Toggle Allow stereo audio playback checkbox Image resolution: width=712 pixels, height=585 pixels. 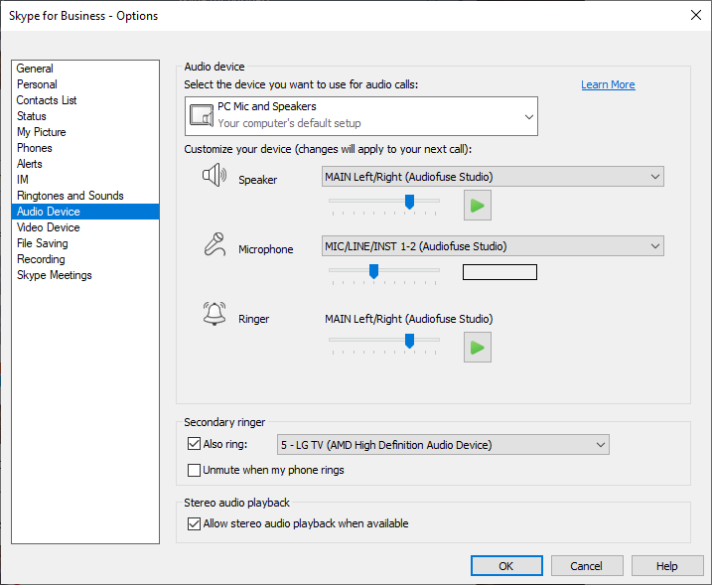click(x=194, y=523)
